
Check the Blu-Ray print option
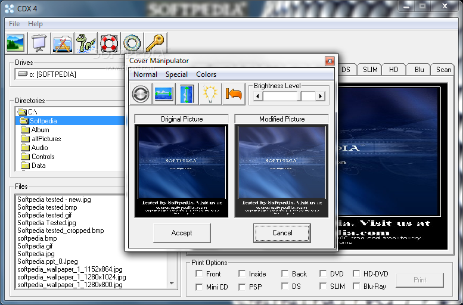pyautogui.click(x=357, y=286)
